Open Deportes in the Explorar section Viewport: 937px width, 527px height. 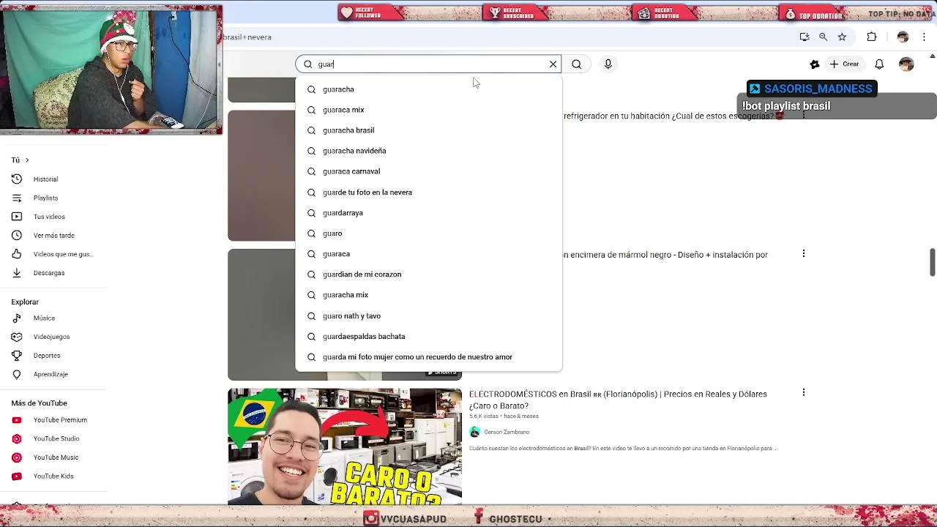click(x=47, y=356)
